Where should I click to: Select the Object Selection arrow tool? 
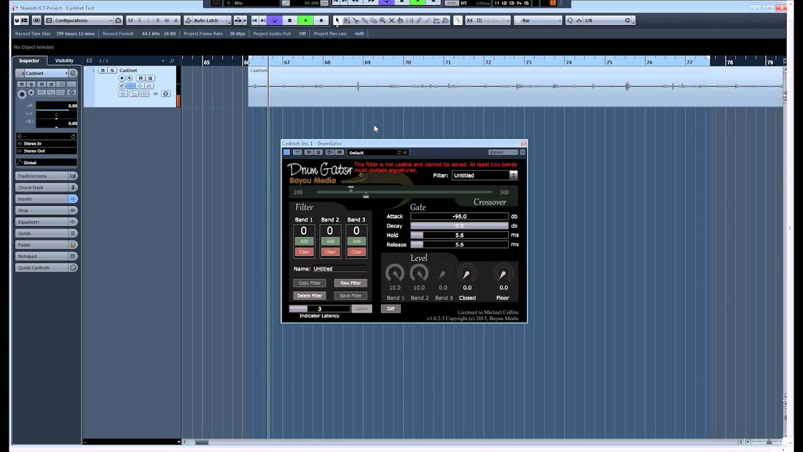pyautogui.click(x=338, y=20)
